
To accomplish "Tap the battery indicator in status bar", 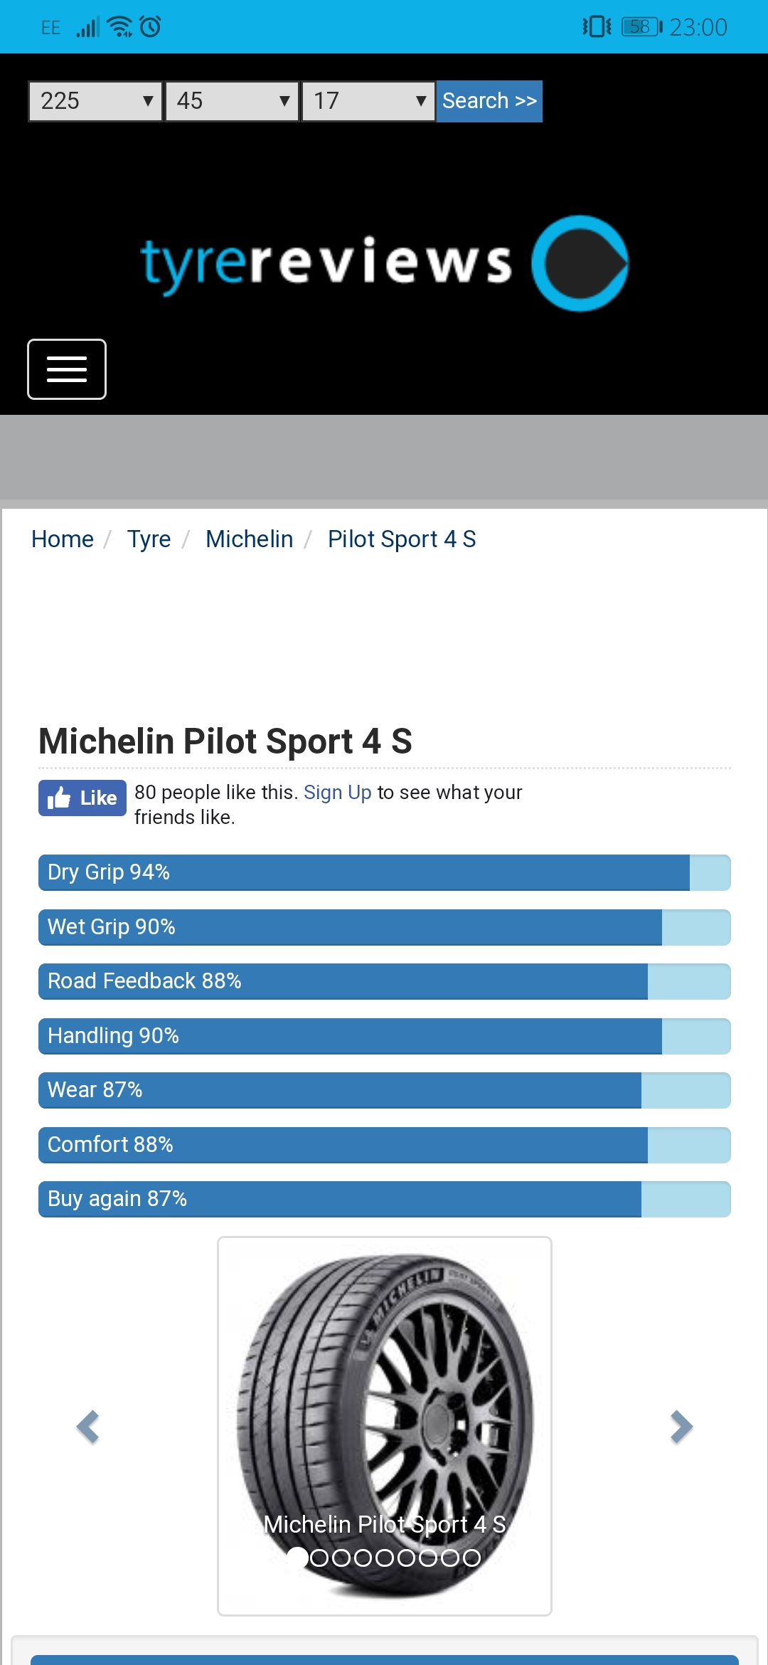I will coord(641,27).
